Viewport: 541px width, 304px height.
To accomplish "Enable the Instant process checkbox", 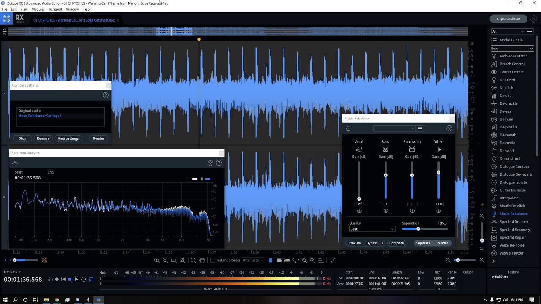I will pyautogui.click(x=213, y=261).
